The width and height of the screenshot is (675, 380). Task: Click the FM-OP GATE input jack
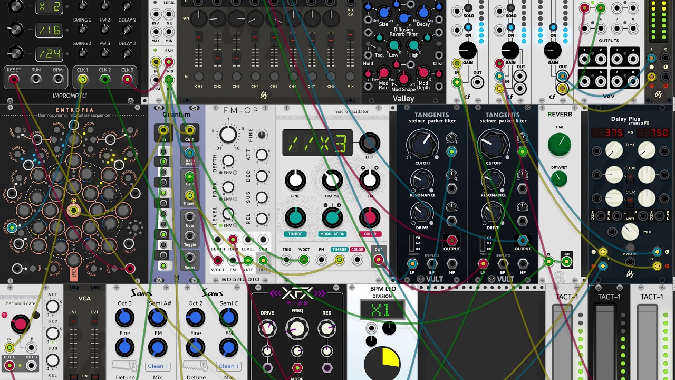click(248, 260)
